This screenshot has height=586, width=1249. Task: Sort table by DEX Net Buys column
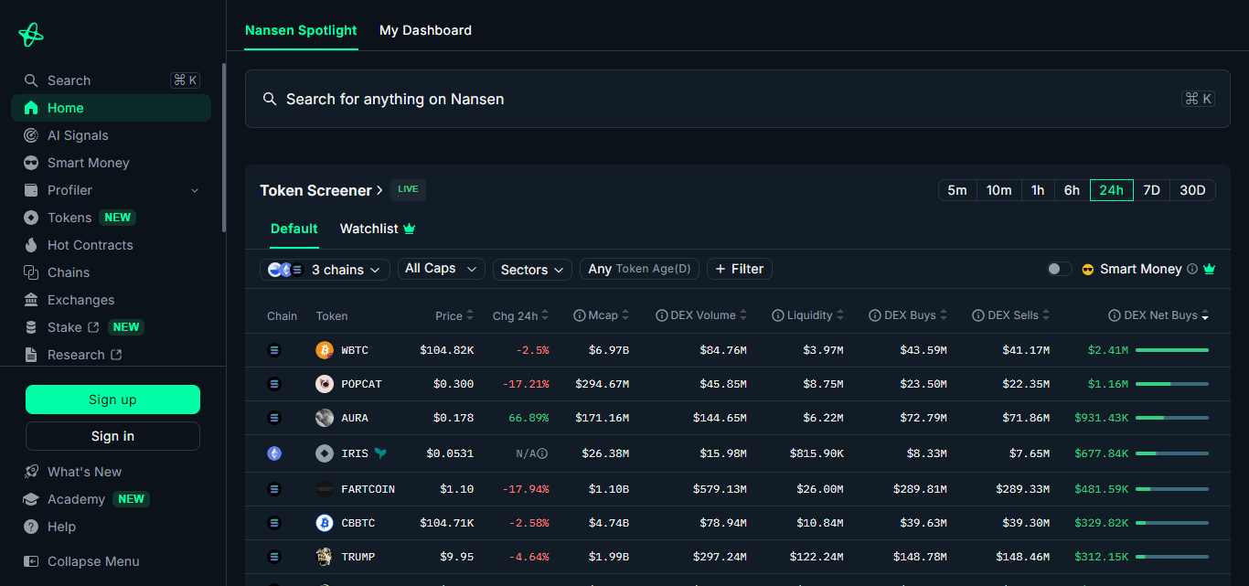[1158, 315]
